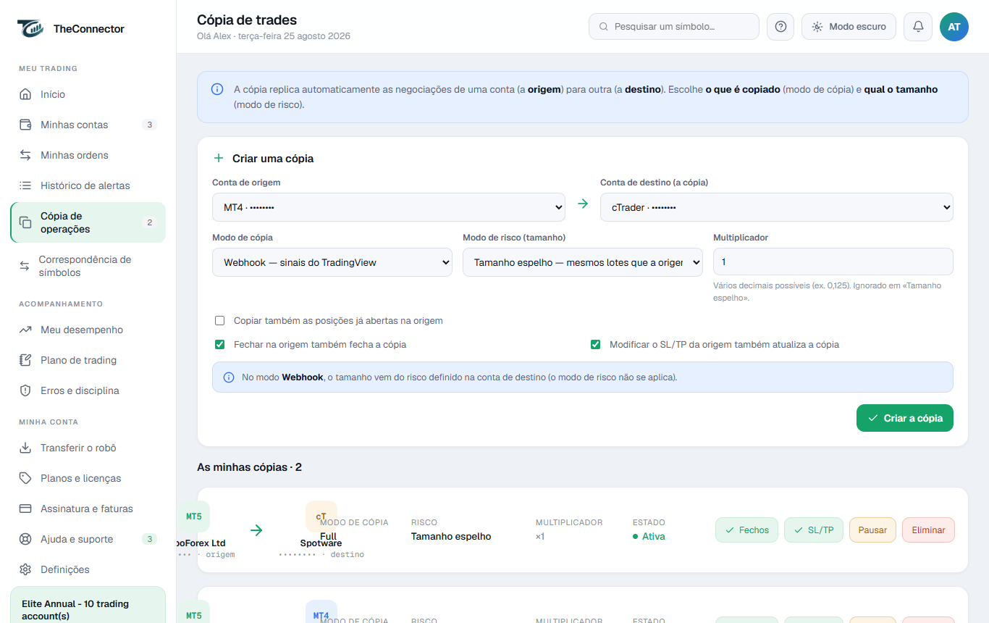The height and width of the screenshot is (623, 989).
Task: Click Plano de trading notebook icon
Action: [x=25, y=360]
